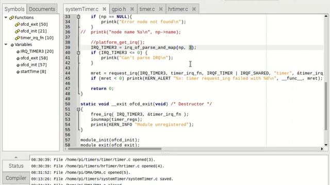Collapse the code fold at line 51
Screen dimensions: 330x185
tap(78, 109)
